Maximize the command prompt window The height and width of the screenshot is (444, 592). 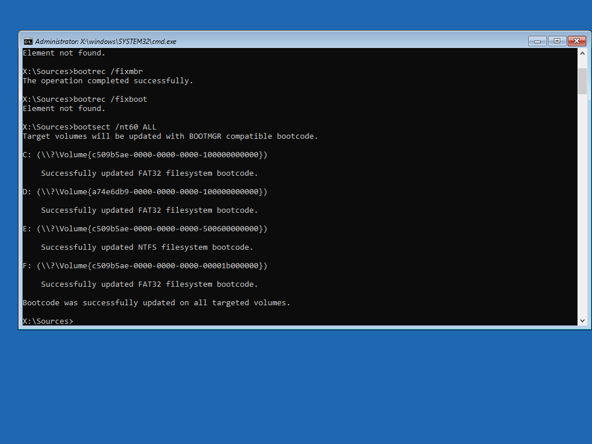(557, 41)
